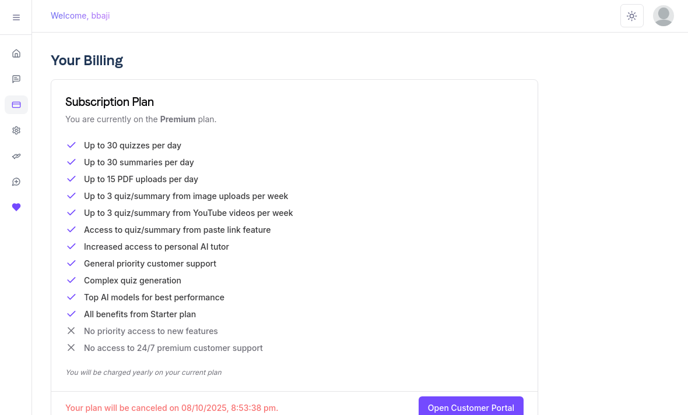Open Settings gear icon in sidebar
688x415 pixels.
(16, 130)
